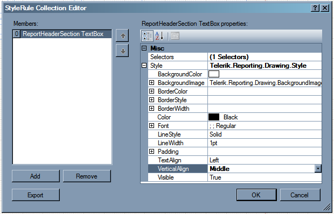Click the Add button

[x=36, y=176]
